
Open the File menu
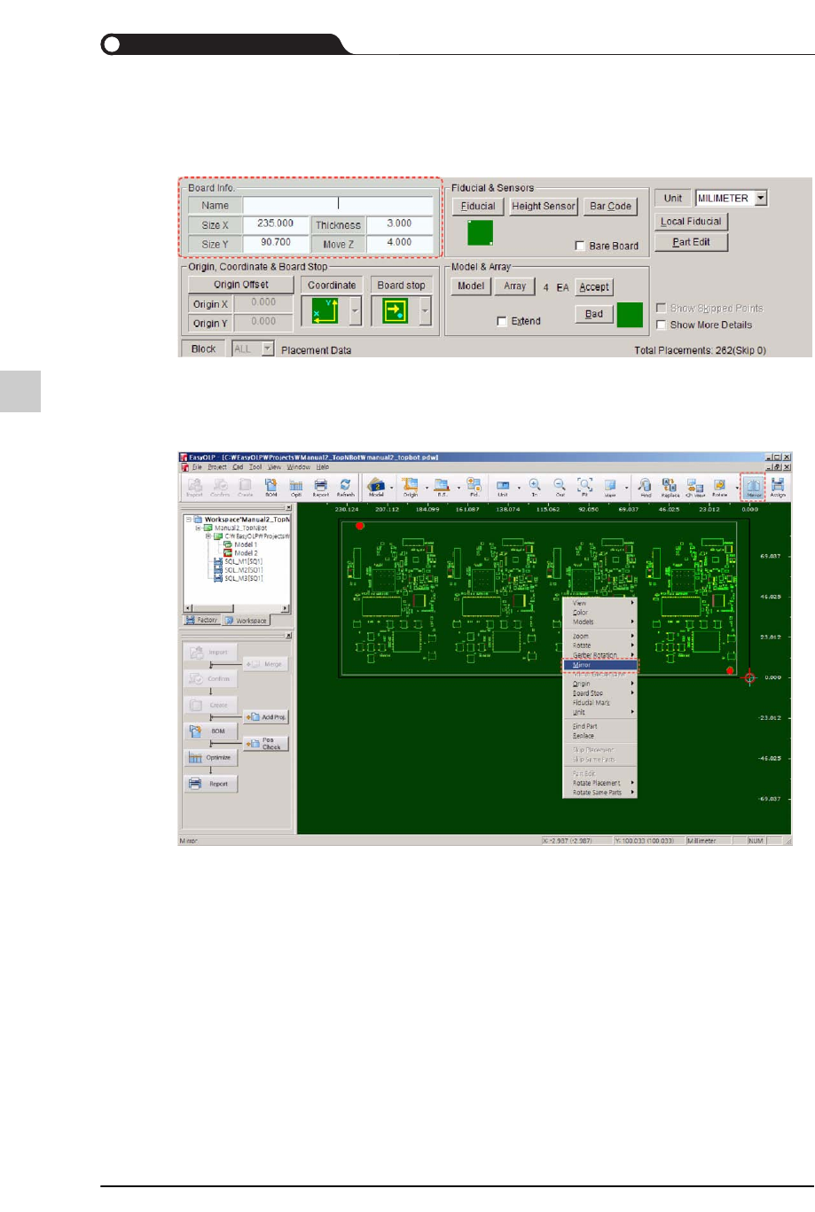tap(197, 466)
